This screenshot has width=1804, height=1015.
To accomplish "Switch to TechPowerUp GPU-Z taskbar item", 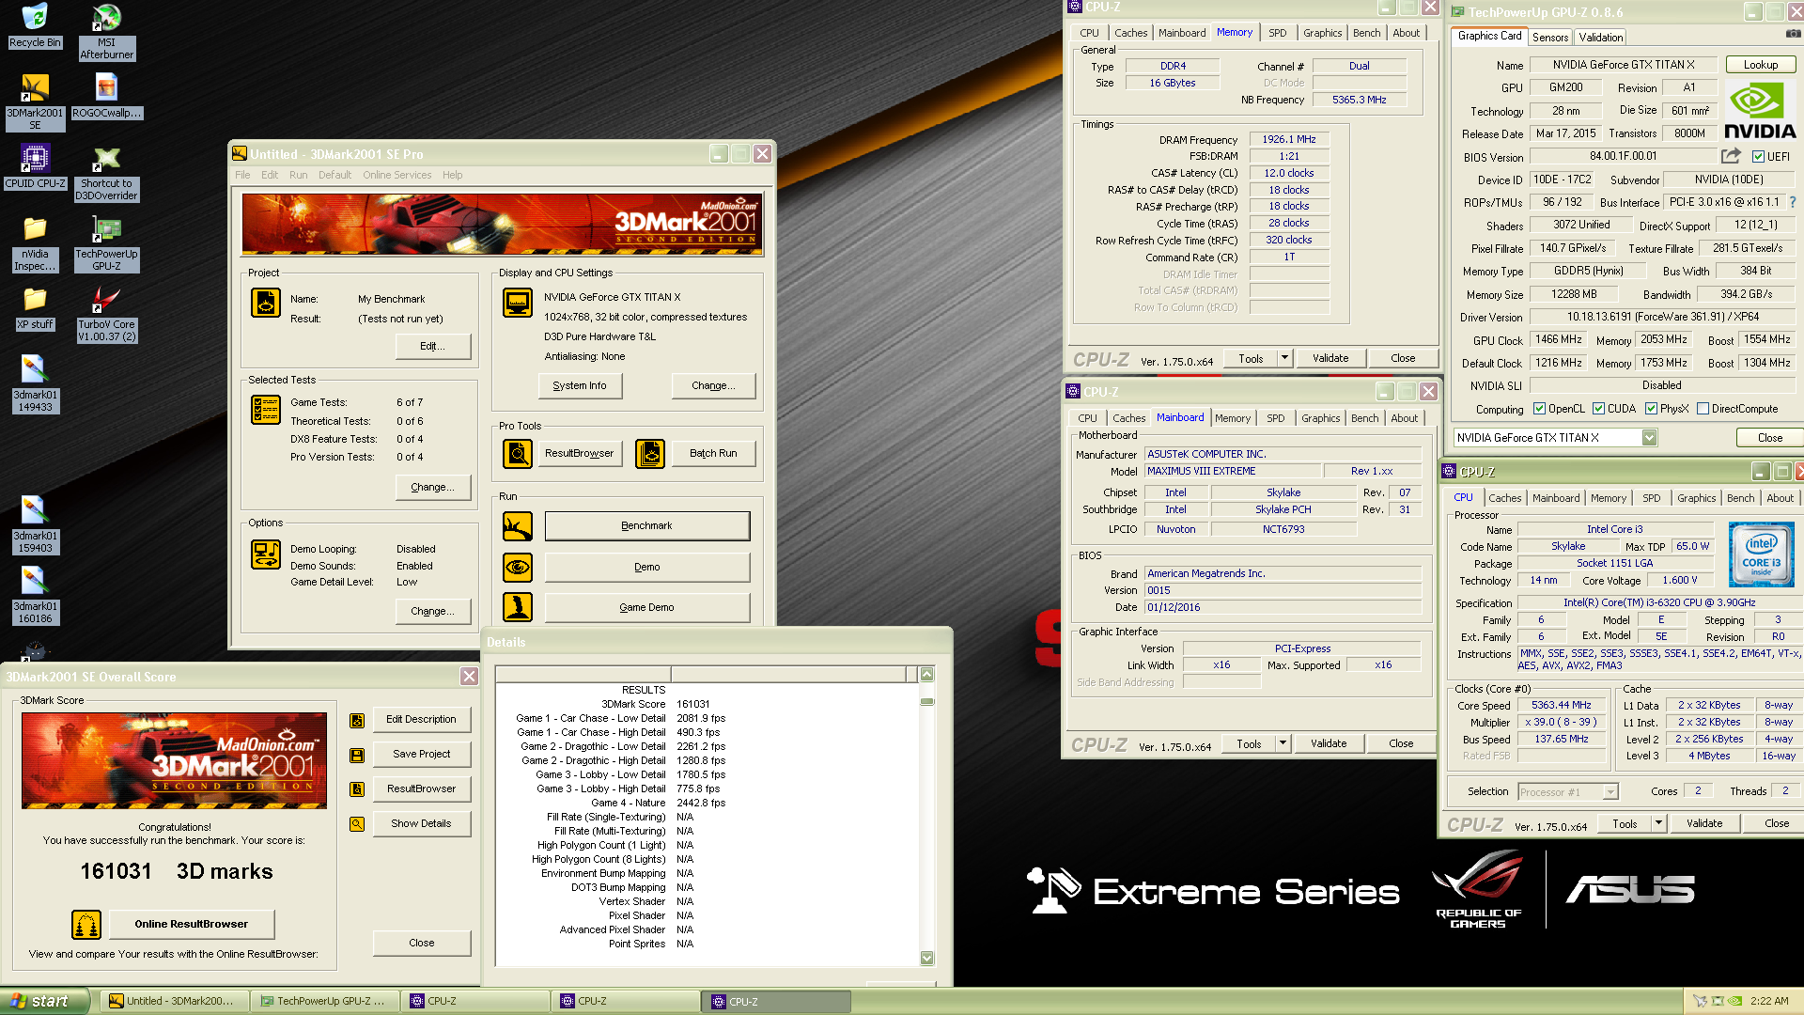I will 324,1001.
